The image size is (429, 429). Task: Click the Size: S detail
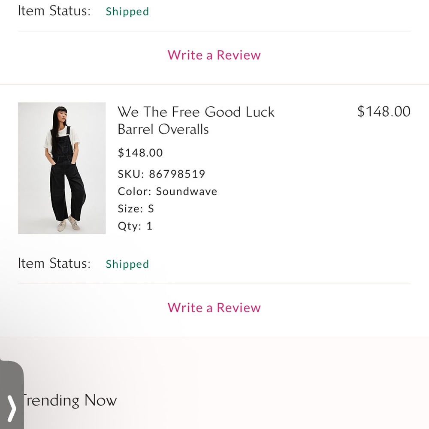tap(136, 209)
